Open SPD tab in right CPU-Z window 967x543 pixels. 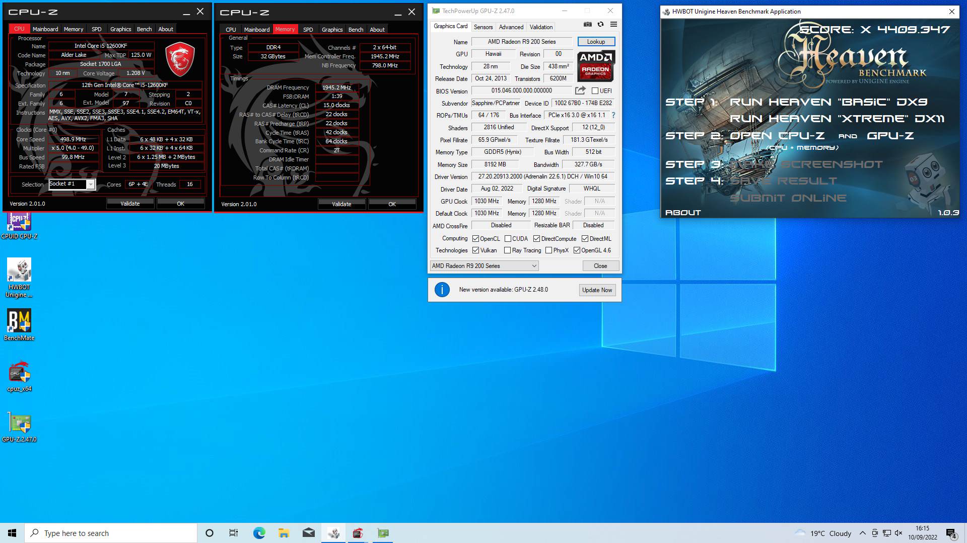point(308,30)
